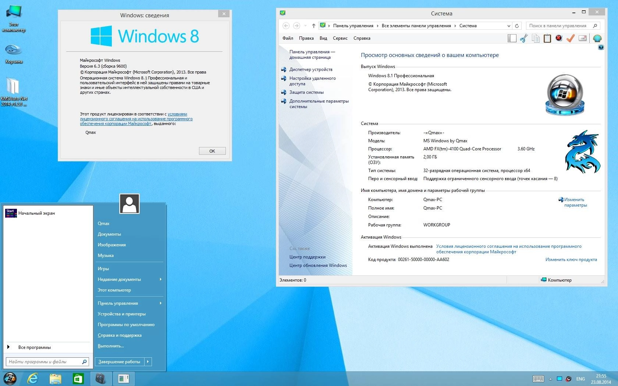
Task: Open the blue Help question mark
Action: [601, 47]
